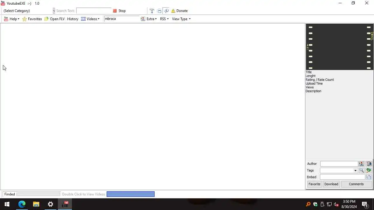374x210 pixels.
Task: Click the Embed text field
Action: click(x=342, y=177)
